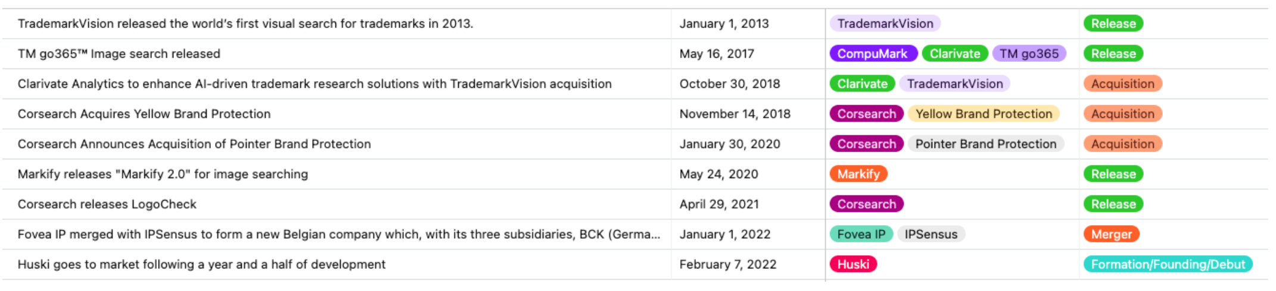Select the TM go365 tag
Viewport: 1276px width, 291px height.
point(1029,54)
